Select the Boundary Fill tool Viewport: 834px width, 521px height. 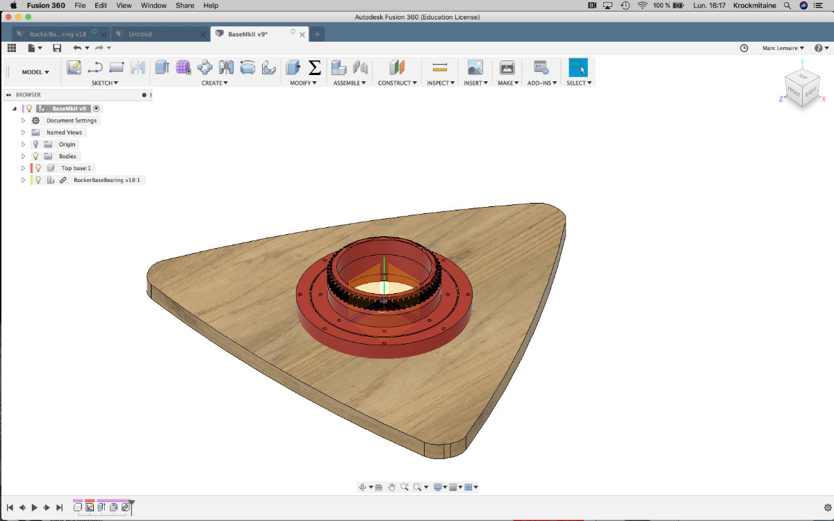[268, 67]
